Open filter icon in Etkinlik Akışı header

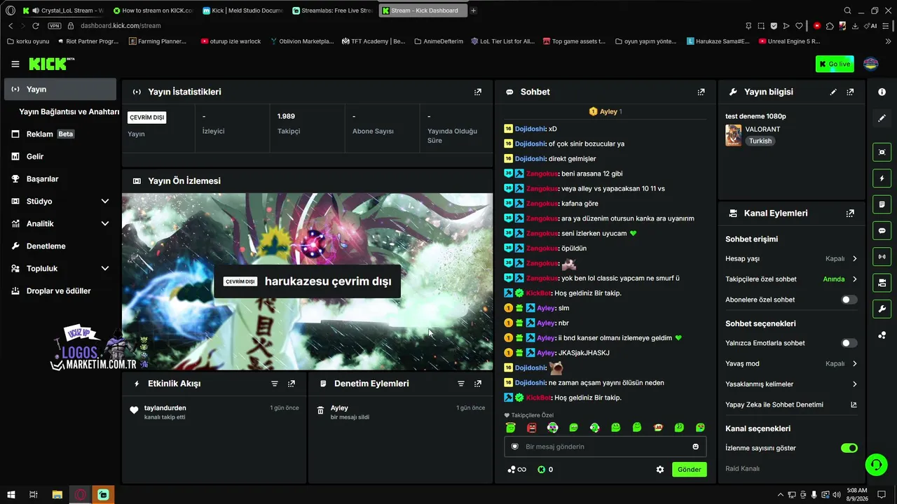tap(275, 384)
